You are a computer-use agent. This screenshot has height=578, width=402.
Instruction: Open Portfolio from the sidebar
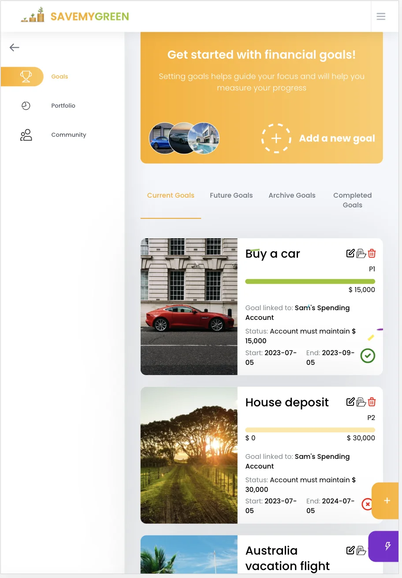click(63, 106)
